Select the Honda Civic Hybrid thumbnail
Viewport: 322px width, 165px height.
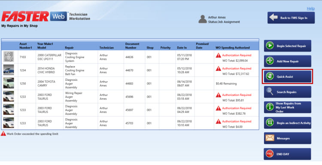[9, 70]
